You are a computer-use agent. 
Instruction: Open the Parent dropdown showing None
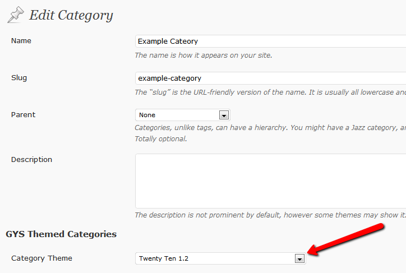coord(183,115)
